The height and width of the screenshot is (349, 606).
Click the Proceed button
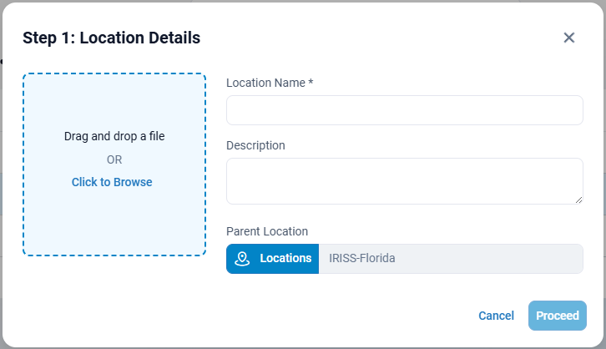[558, 316]
